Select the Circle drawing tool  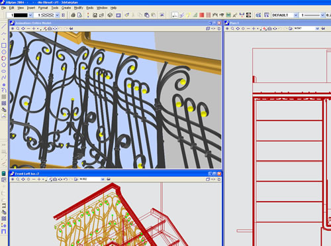click(x=4, y=52)
